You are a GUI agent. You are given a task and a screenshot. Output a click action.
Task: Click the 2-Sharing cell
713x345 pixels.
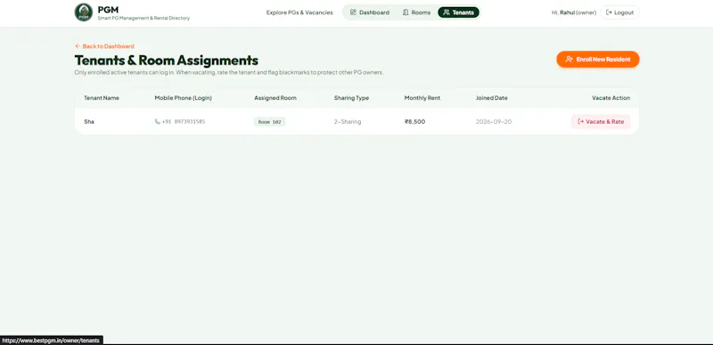(348, 122)
